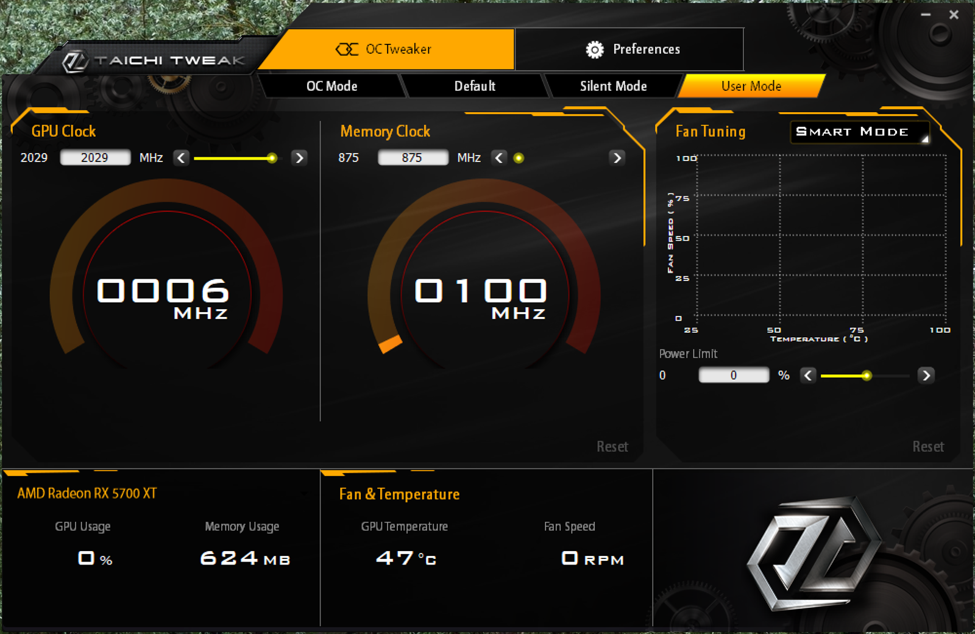Image resolution: width=975 pixels, height=634 pixels.
Task: Click the Fan Tuning heading
Action: click(x=711, y=132)
